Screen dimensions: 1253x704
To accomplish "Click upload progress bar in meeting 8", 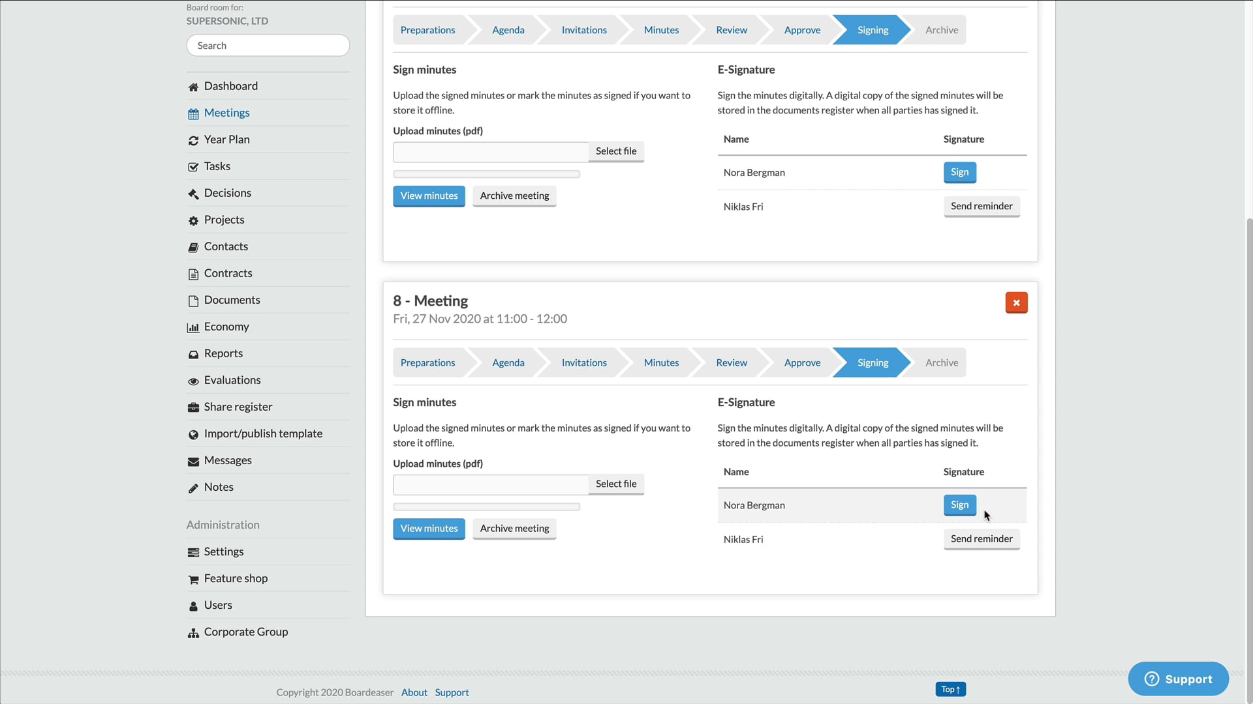I will click(486, 506).
